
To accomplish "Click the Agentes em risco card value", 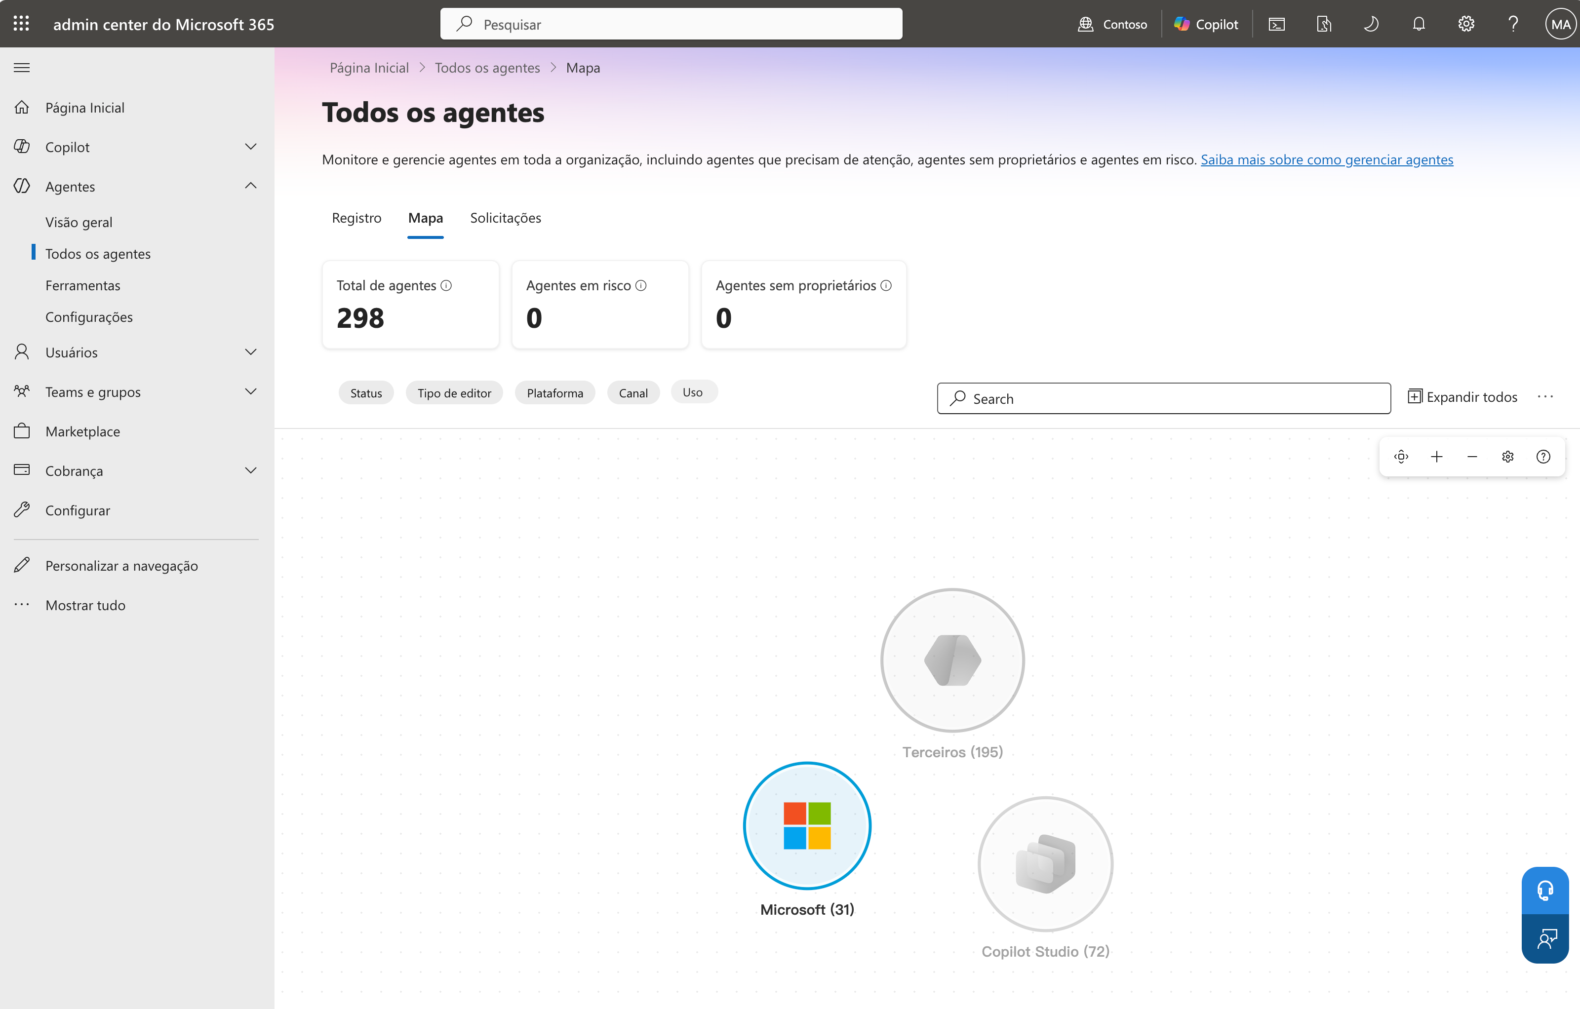I will 534,318.
